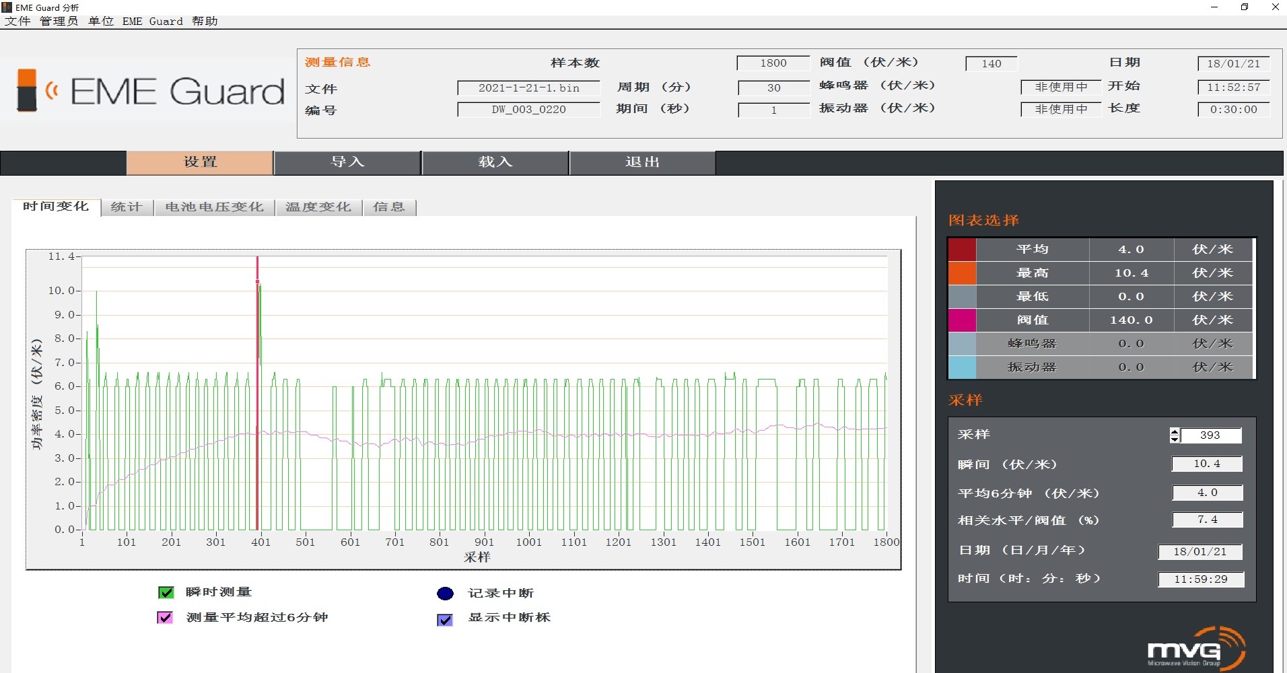Viewport: 1287px width, 673px height.
Task: Toggle the 测量平均超过6分钟 checkbox
Action: [x=165, y=617]
